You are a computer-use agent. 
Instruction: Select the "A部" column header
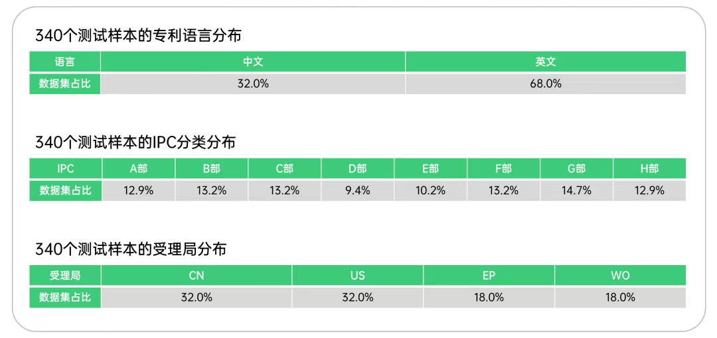[139, 169]
